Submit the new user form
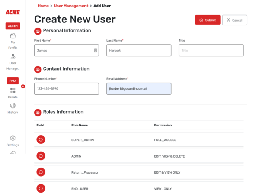This screenshot has width=256, height=194. click(x=208, y=20)
